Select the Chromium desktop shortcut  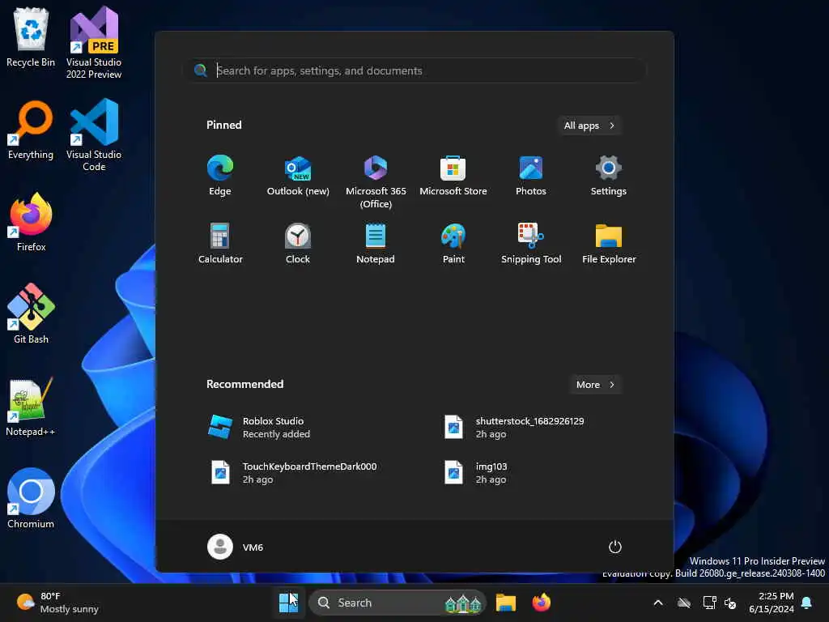[31, 499]
